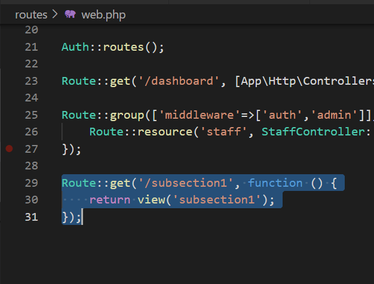
Task: Click the PHP elephant icon in breadcrumb
Action: pyautogui.click(x=70, y=14)
